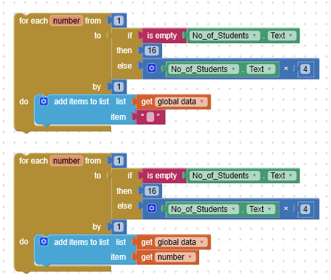Rename number variable in bottom for each block
This screenshot has height=280, width=331.
tap(67, 161)
